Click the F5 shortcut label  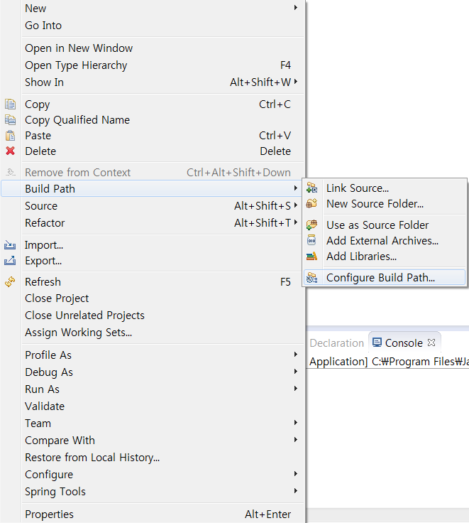point(285,282)
